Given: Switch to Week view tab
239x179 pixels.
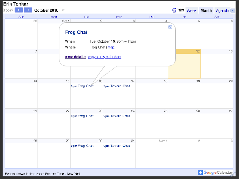Looking at the screenshot, I should pos(192,10).
